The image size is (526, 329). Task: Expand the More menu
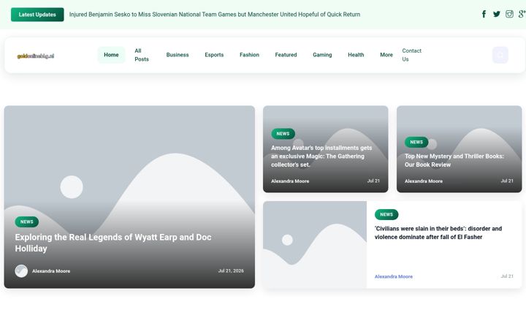pos(386,55)
